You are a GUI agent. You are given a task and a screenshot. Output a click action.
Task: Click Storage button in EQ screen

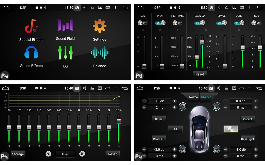(18, 154)
